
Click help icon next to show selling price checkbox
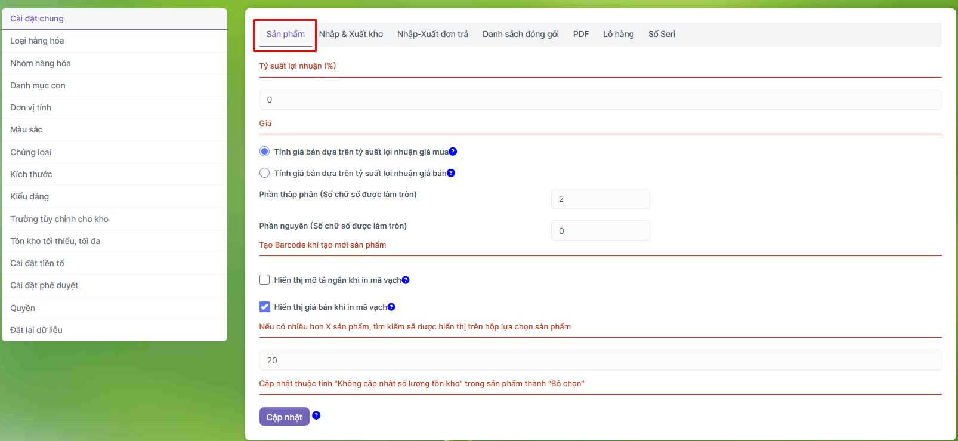(391, 307)
